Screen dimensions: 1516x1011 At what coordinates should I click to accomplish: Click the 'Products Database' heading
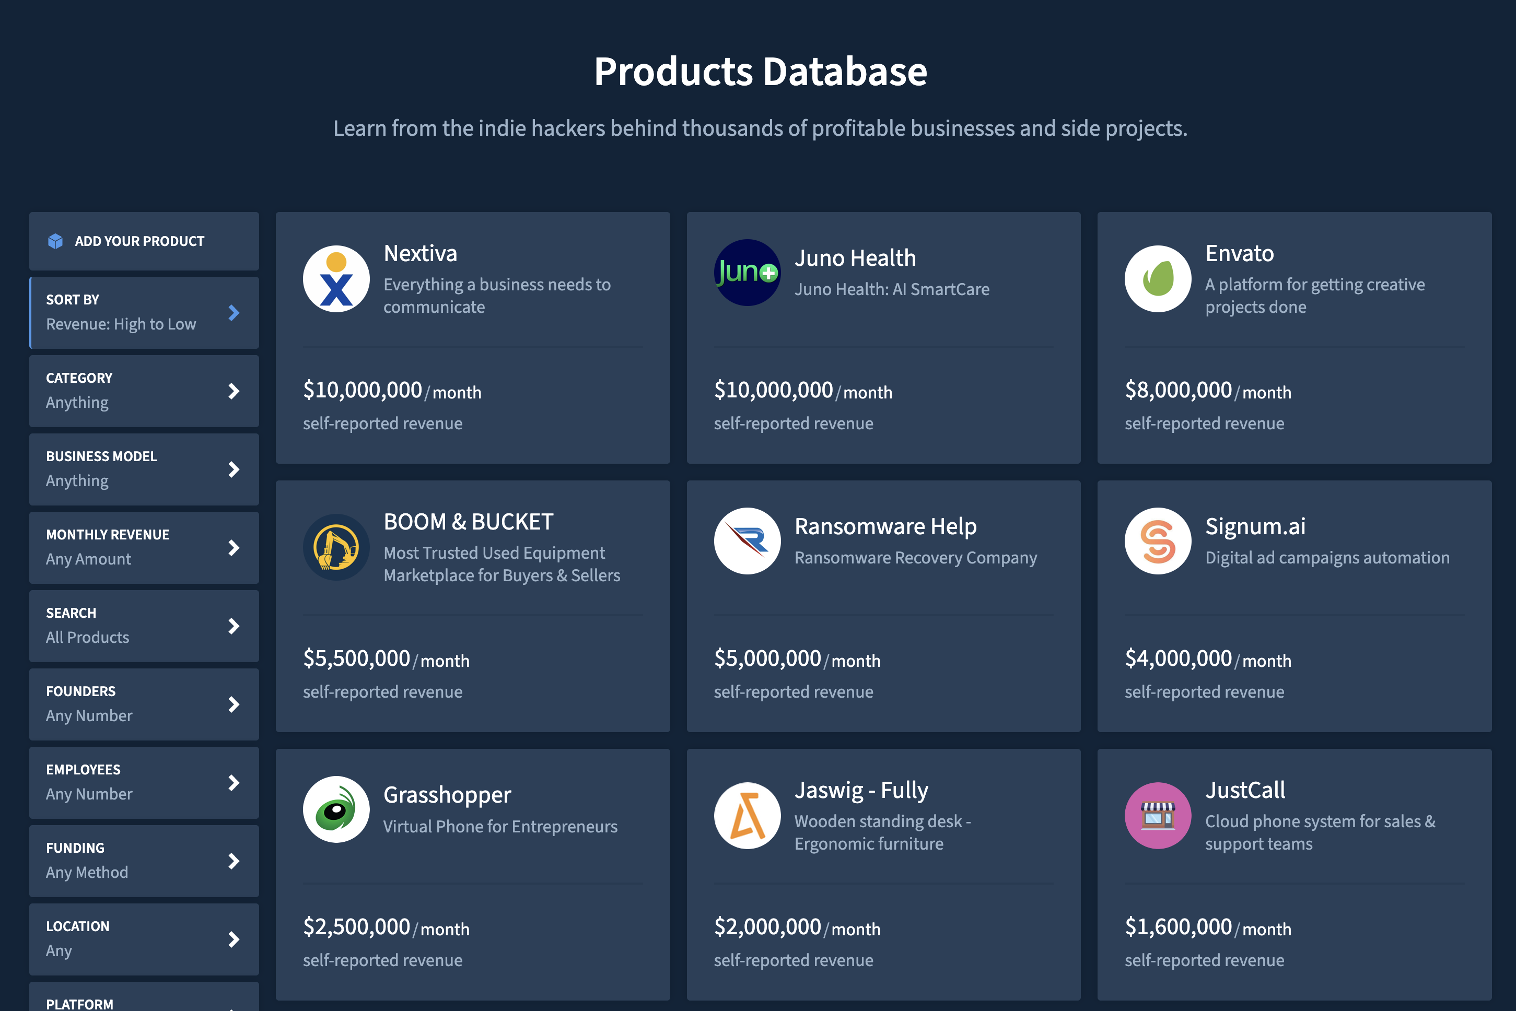(x=760, y=71)
